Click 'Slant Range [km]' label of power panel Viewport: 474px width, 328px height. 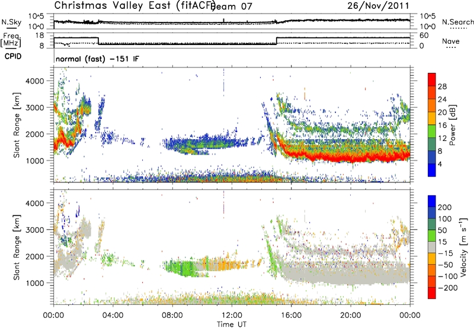tap(17, 125)
